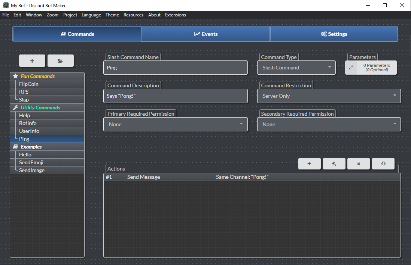Open the Command Type dropdown
This screenshot has width=411, height=265.
click(x=296, y=68)
